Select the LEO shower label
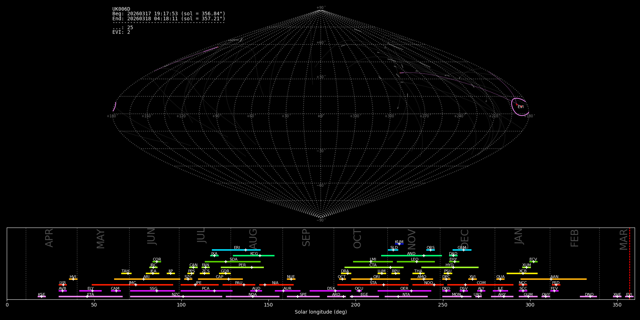 415,259
